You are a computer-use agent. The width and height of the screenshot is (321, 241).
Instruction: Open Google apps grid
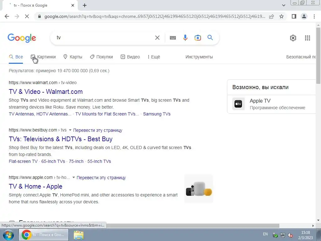[308, 38]
